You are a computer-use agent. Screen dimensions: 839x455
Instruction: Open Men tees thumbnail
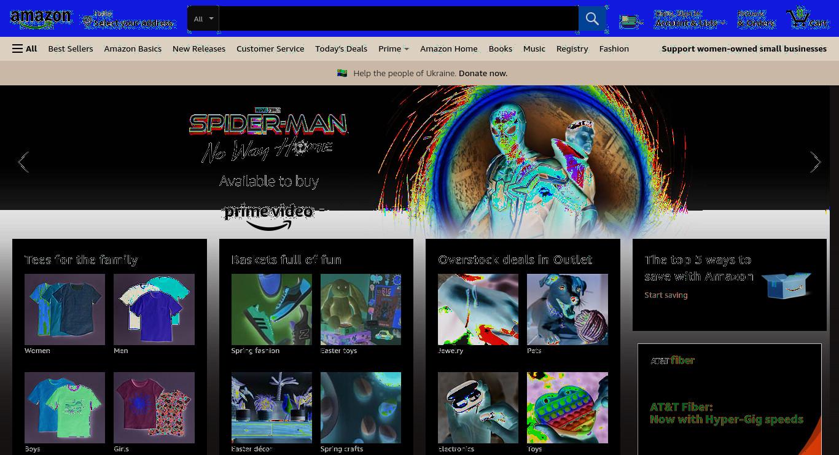point(154,309)
